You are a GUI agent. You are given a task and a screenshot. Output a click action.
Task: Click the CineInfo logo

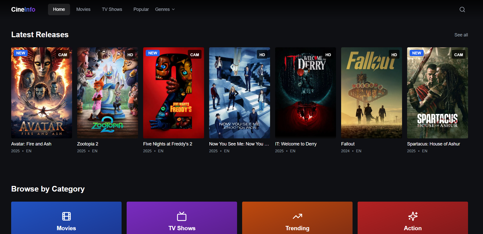tap(23, 9)
